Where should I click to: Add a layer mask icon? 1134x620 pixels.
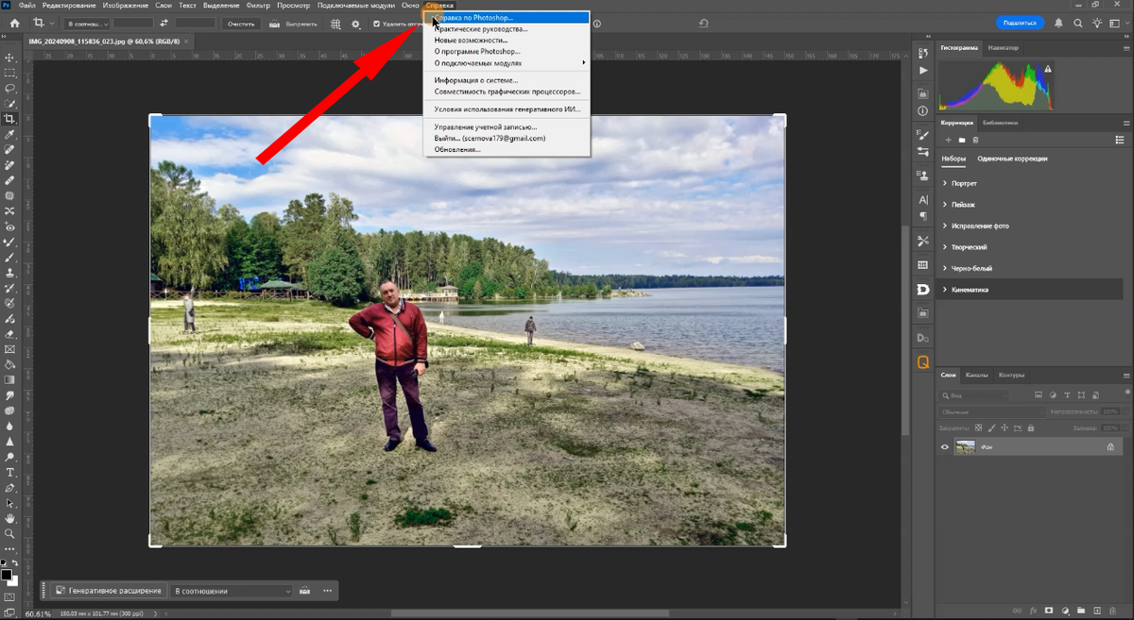[1049, 611]
